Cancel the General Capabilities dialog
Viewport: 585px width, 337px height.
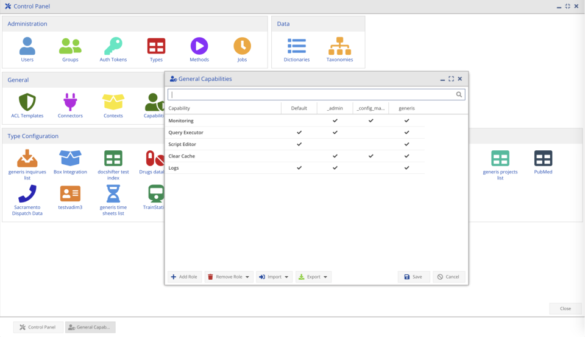[x=448, y=277]
